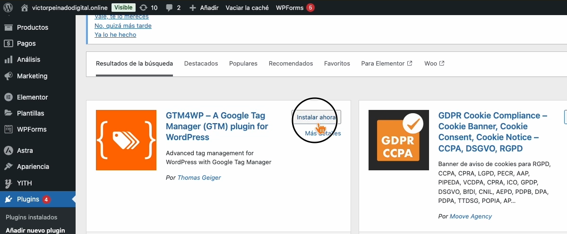Click the Pagos dollar icon
567x234 pixels.
pos(8,43)
